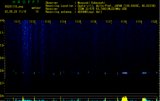Viewport: 160px width, 101px height.
Task: Click time marker 1113
Action: [48, 22]
